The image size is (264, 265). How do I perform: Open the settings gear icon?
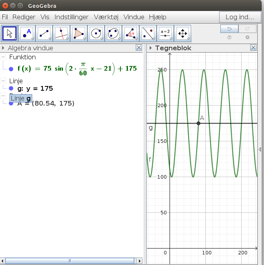point(247,37)
